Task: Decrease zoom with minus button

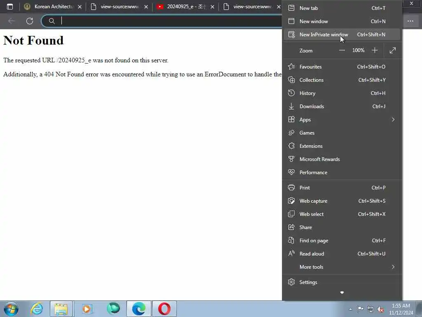Action: (342, 50)
